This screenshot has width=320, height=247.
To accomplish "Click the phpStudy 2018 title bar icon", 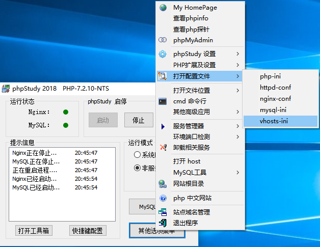I will 6,89.
